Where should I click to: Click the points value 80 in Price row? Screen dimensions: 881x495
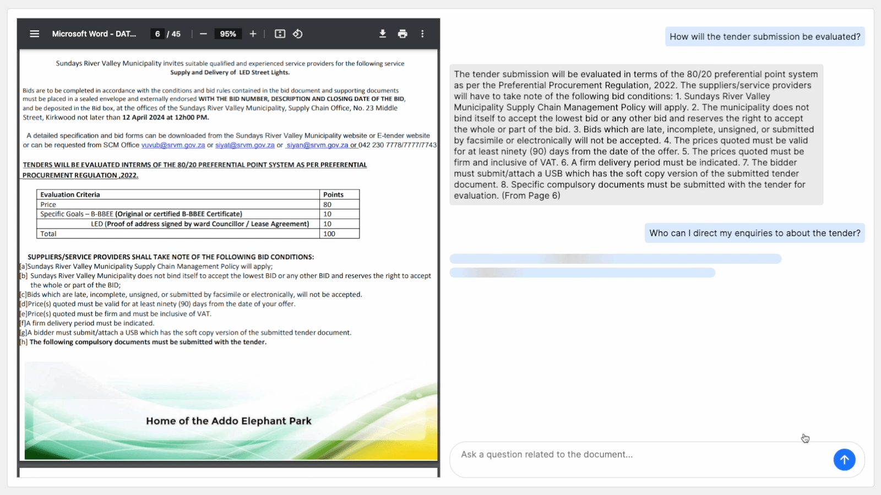(x=327, y=204)
